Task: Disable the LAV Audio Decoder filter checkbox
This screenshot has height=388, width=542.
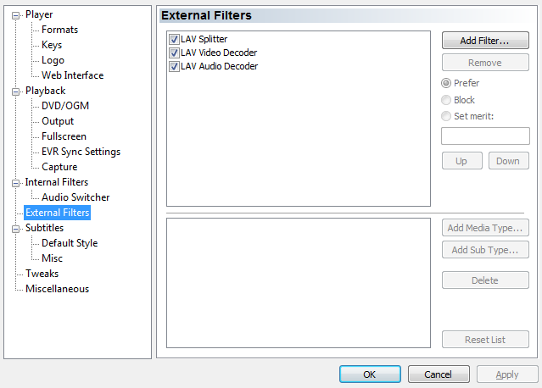Action: click(x=174, y=66)
